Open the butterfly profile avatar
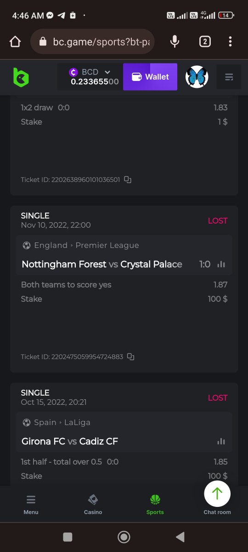This screenshot has height=552, width=248. tap(197, 77)
